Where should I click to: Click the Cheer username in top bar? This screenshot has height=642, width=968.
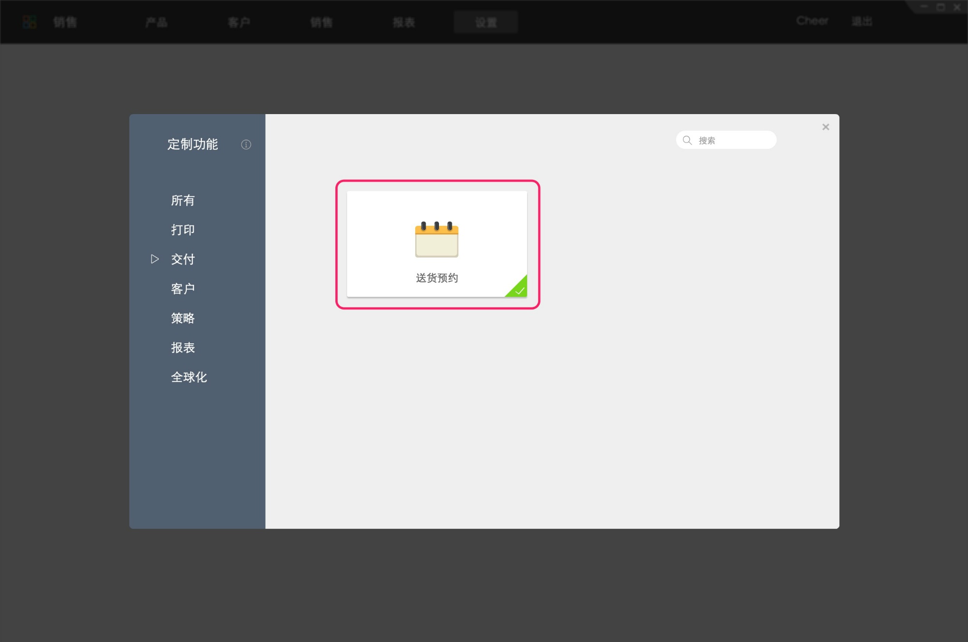[x=812, y=21]
